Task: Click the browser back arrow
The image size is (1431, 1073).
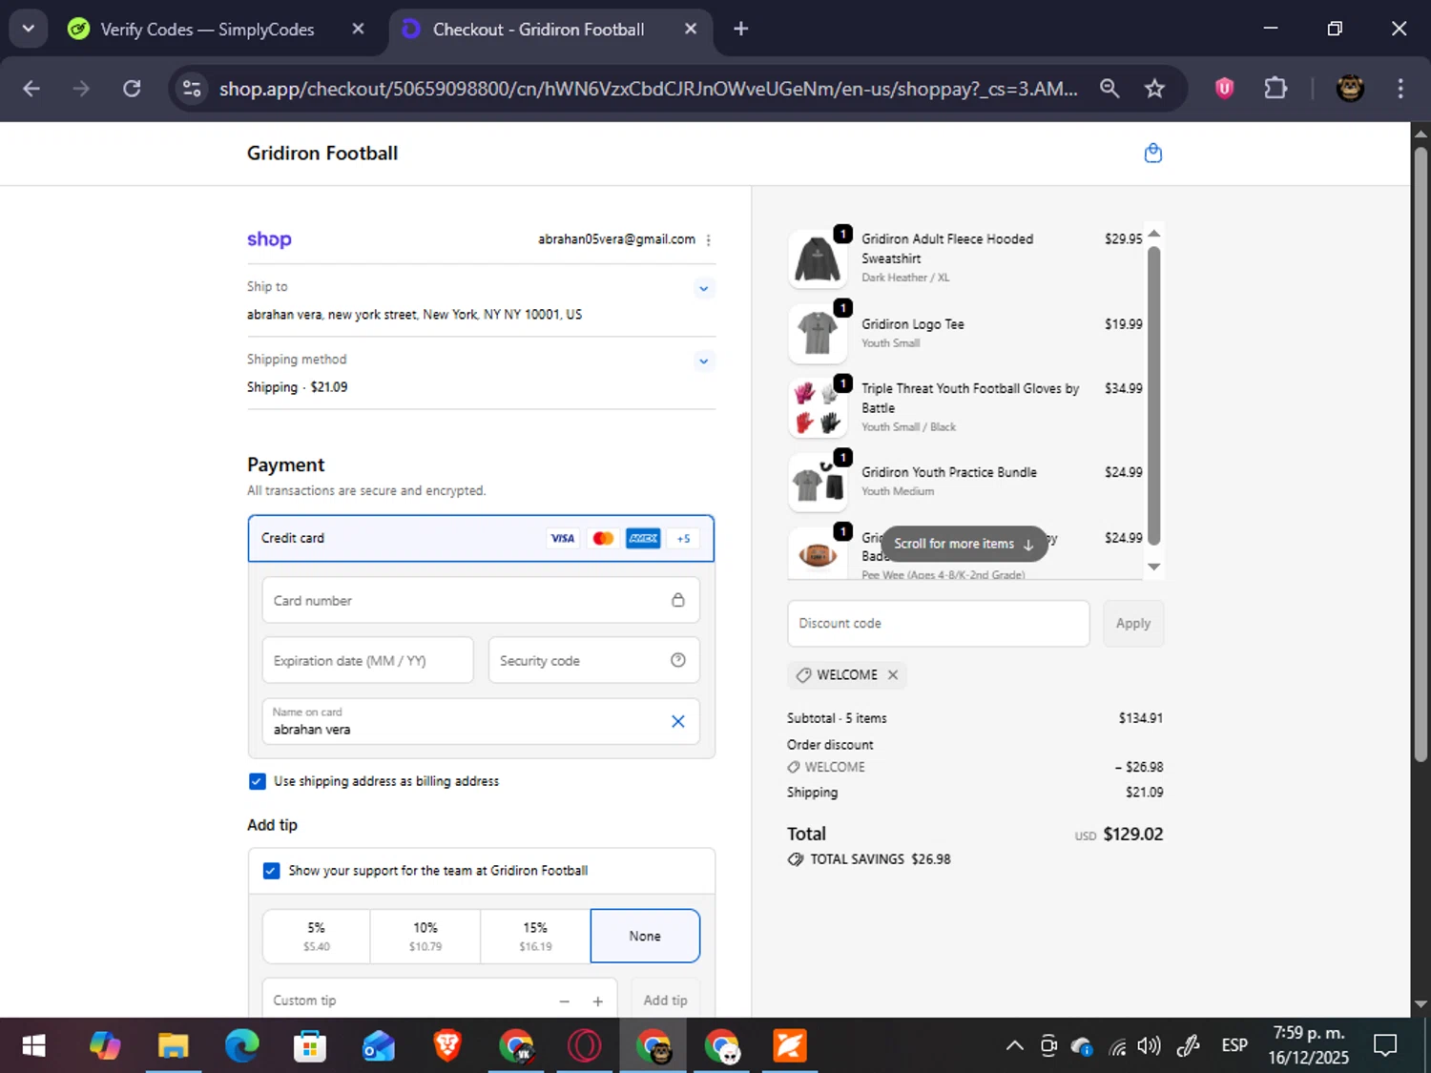Action: click(x=31, y=89)
